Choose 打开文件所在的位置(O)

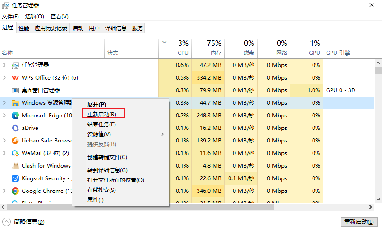tap(116, 180)
